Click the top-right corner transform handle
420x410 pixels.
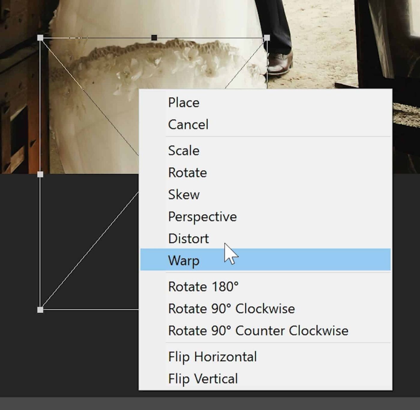pos(267,38)
